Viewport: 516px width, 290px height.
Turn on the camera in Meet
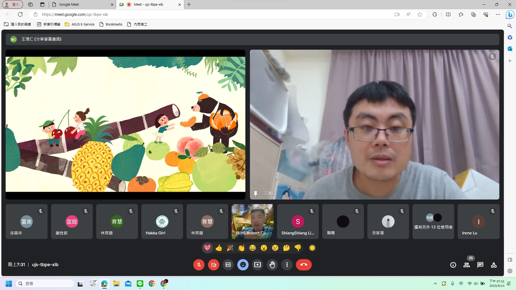(213, 265)
